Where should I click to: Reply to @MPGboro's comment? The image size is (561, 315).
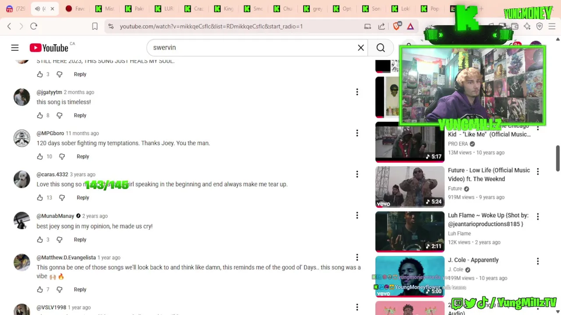[x=83, y=157]
